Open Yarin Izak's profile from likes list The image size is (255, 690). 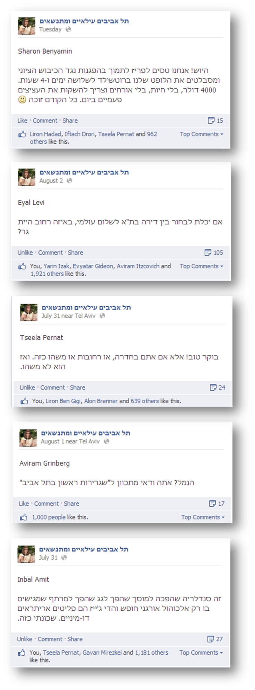(56, 266)
